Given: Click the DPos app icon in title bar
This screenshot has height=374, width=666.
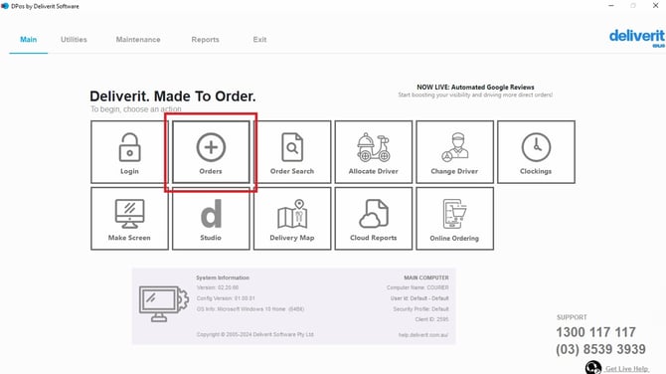Looking at the screenshot, I should (x=5, y=6).
